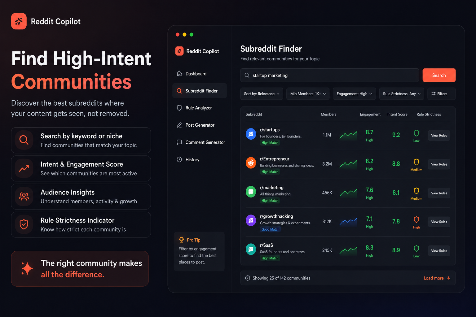Select the Rule Analyzer shield icon
This screenshot has height=317, width=476.
[179, 108]
